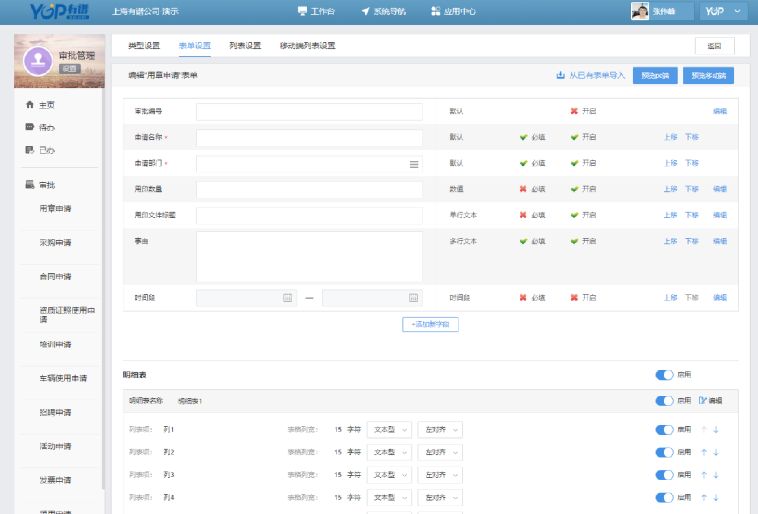Open the YGP dropdown in top bar

(724, 11)
